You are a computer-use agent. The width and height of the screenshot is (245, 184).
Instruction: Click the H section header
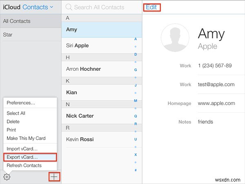click(102, 57)
